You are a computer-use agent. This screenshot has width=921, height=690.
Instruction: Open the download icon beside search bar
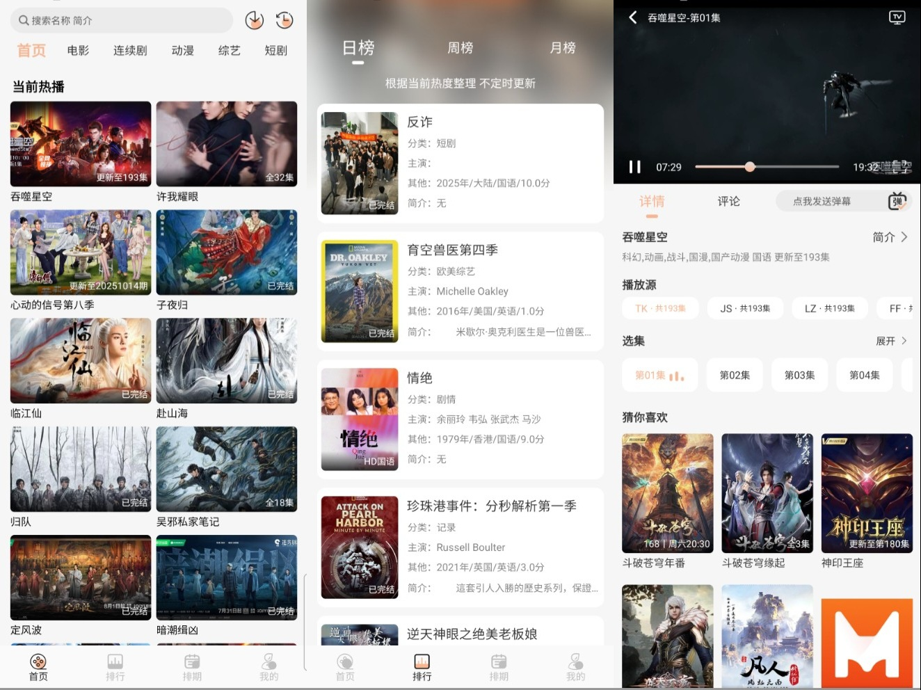coord(255,20)
